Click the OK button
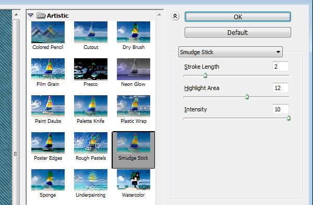Image resolution: width=313 pixels, height=205 pixels. pyautogui.click(x=237, y=17)
